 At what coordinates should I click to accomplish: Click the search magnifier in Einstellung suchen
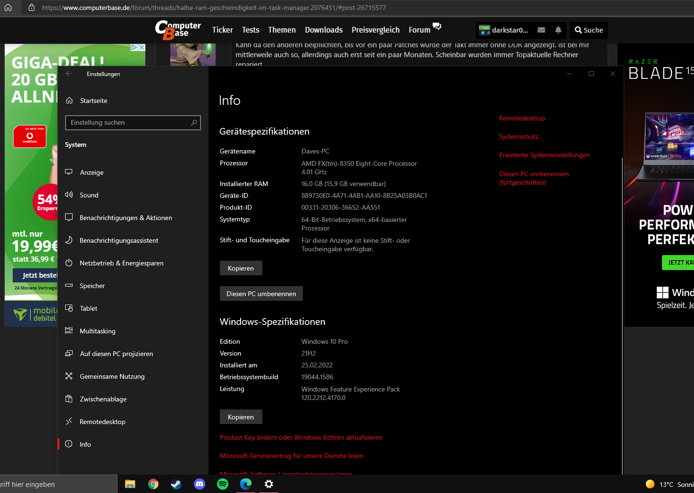click(194, 122)
